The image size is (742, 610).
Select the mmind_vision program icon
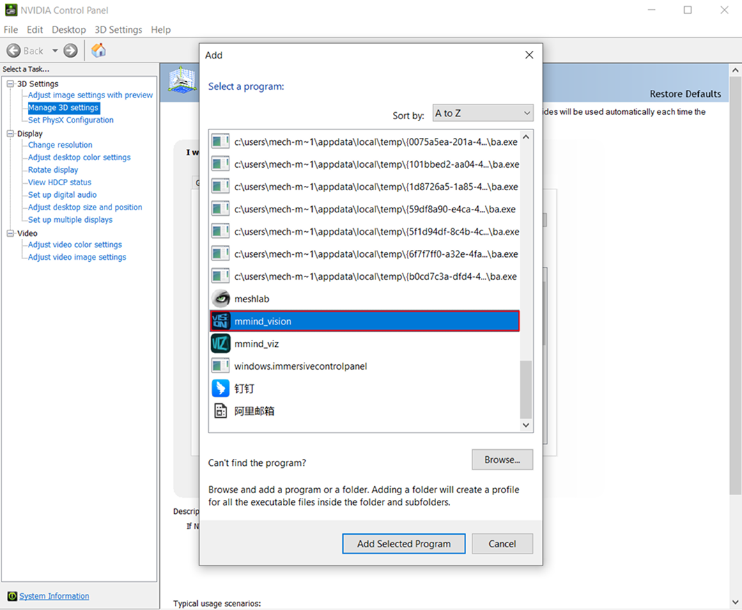(220, 321)
